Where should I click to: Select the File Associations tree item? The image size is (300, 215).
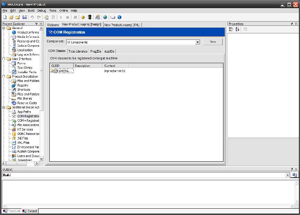(x=28, y=125)
